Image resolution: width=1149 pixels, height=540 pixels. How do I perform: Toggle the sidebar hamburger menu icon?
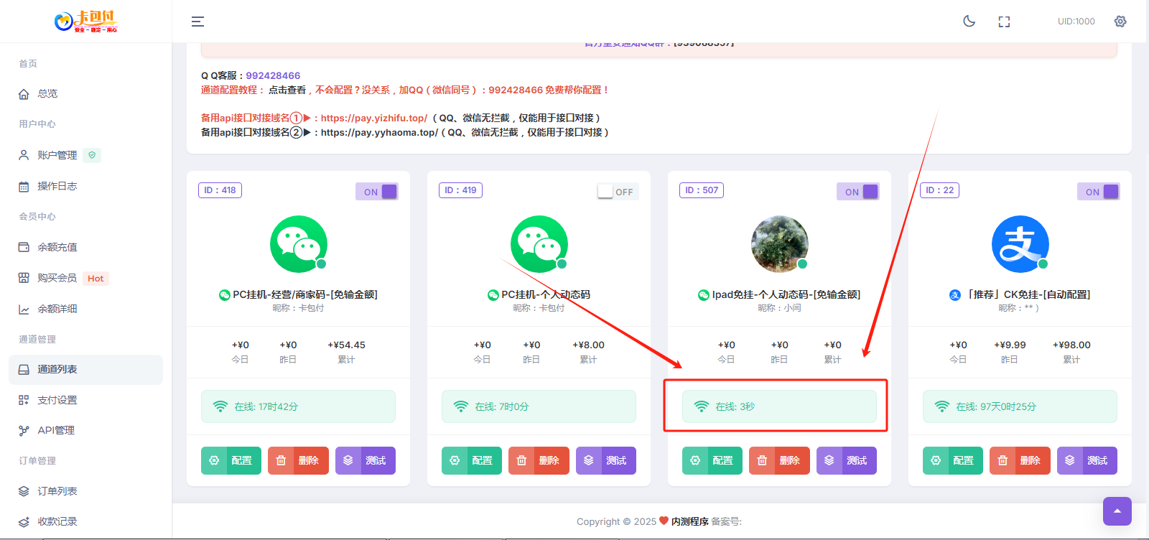click(197, 22)
